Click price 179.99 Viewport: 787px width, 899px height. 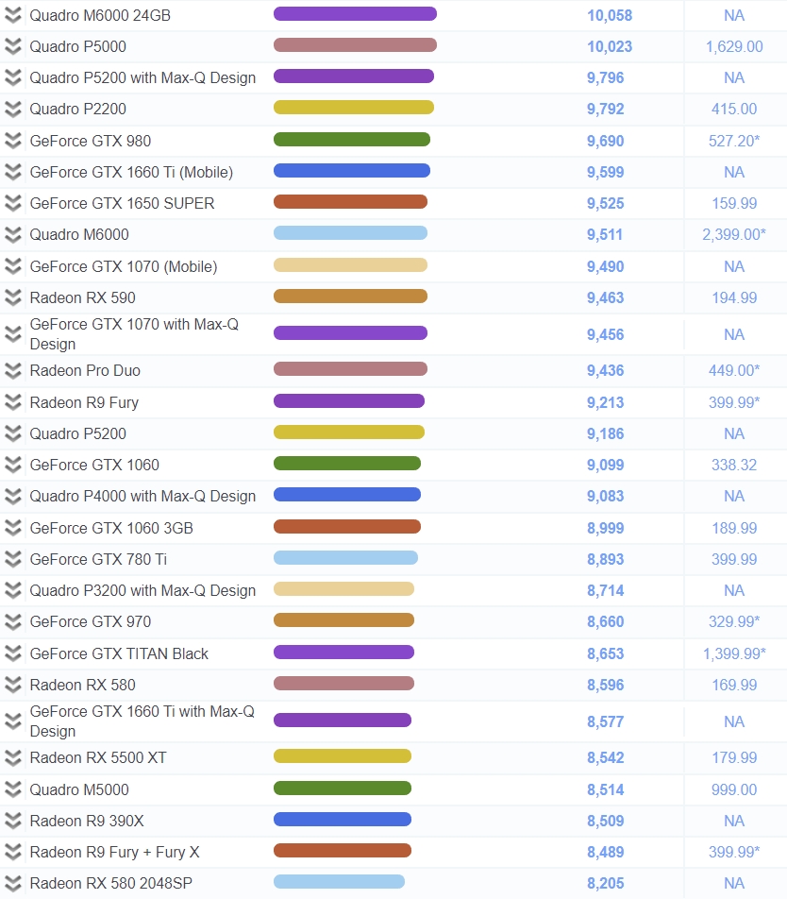tap(734, 758)
